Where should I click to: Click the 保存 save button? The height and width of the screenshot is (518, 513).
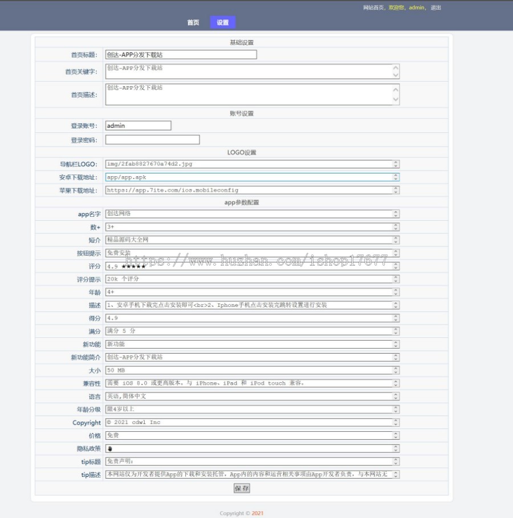(x=242, y=488)
